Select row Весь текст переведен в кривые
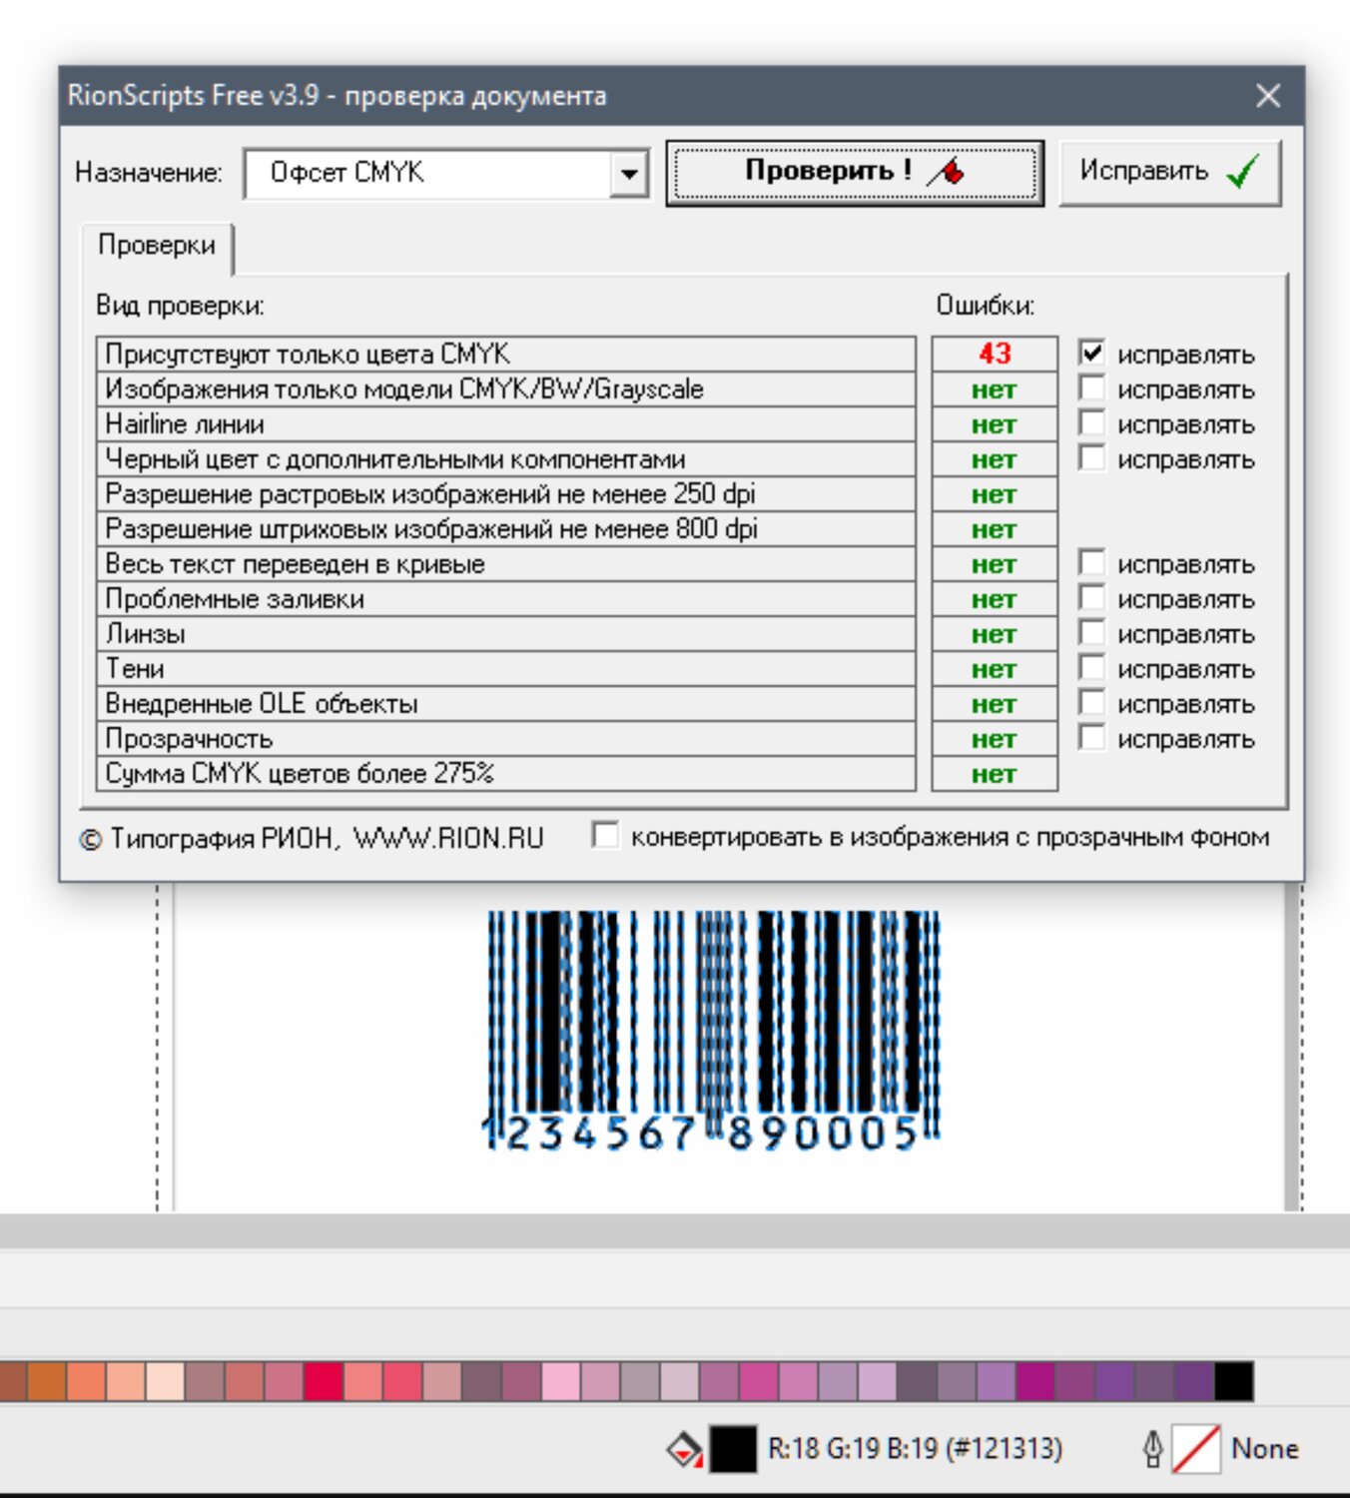 pos(506,564)
